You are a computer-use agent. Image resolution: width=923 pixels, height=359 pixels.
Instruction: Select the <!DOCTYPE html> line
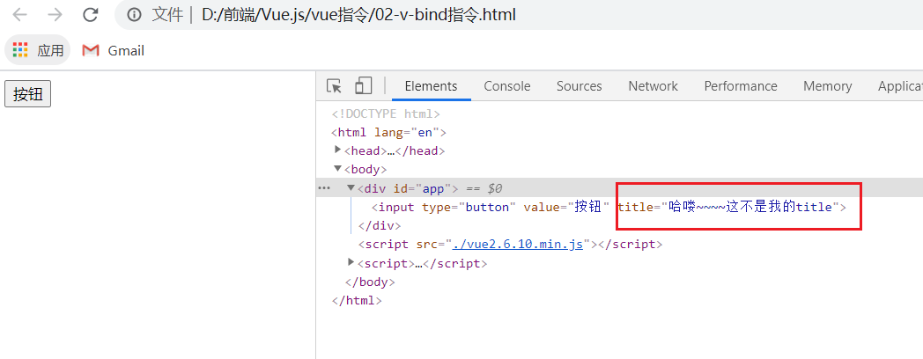pos(386,114)
